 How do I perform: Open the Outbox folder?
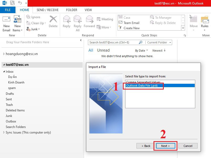11,121
